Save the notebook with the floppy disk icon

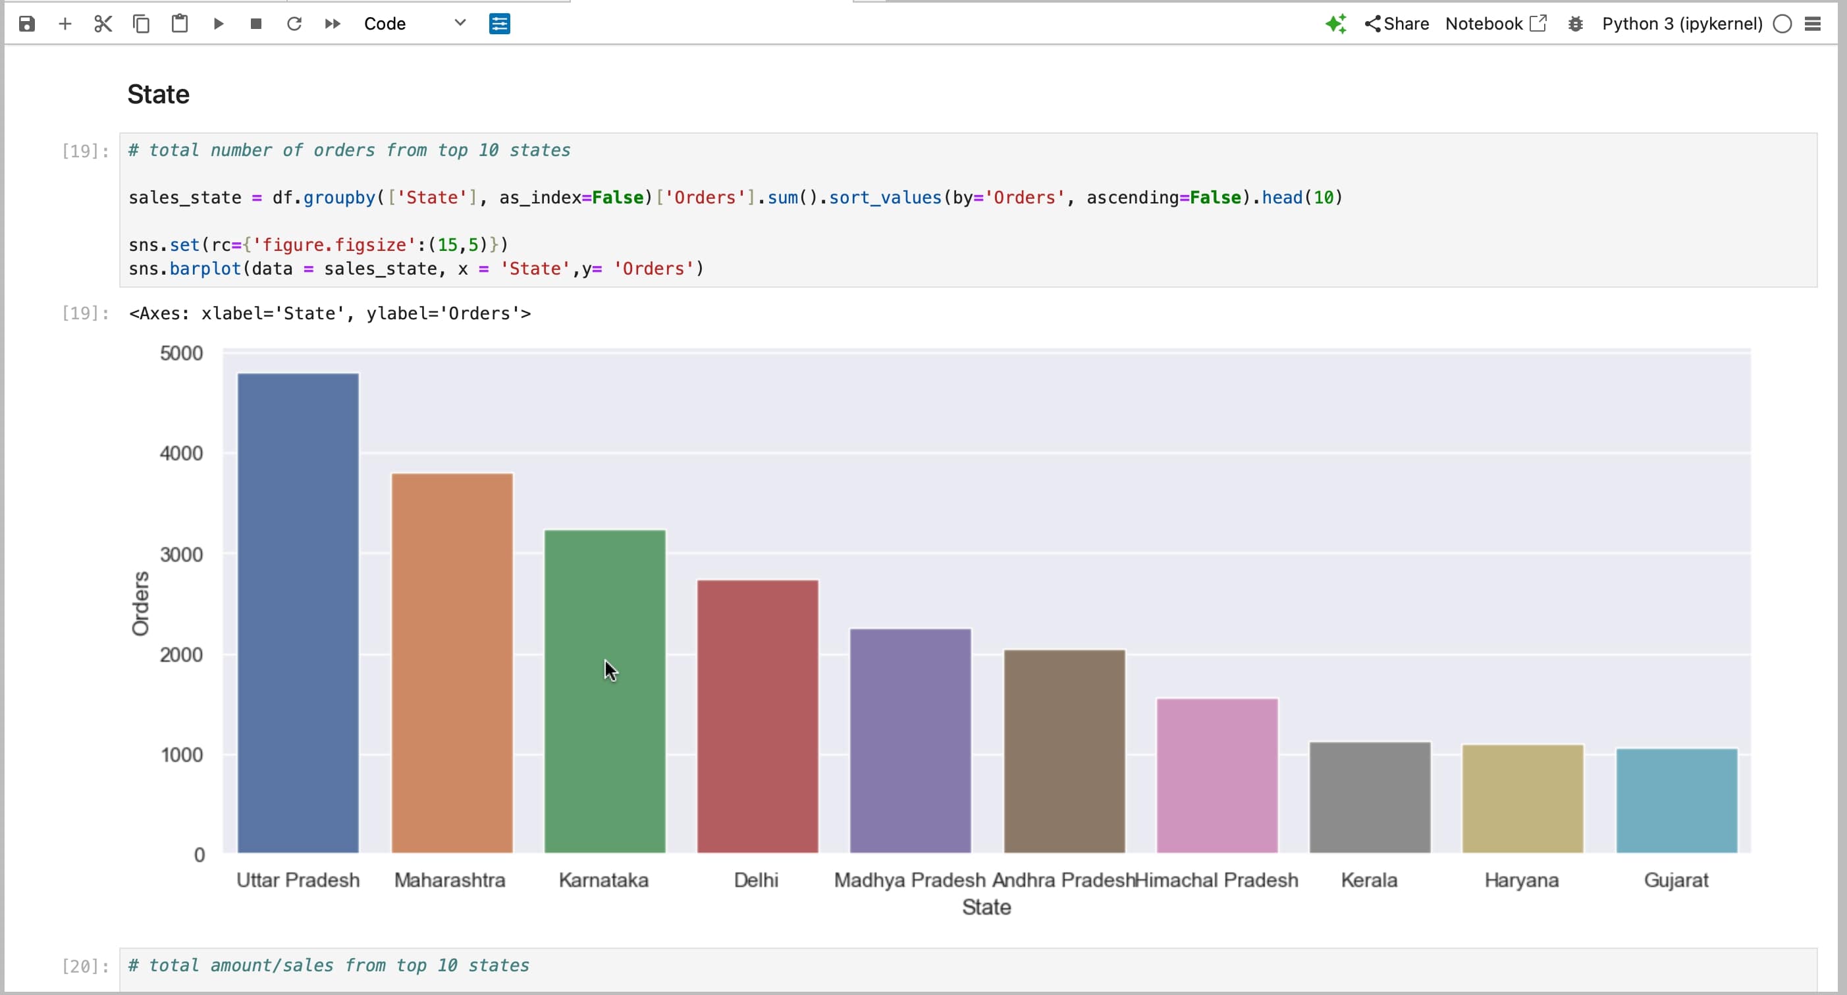click(x=26, y=24)
